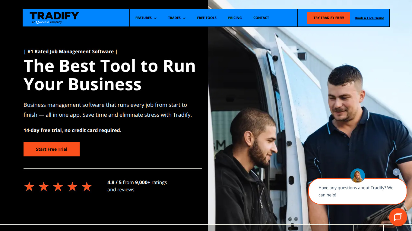Open the Contact page
Screen dimensions: 412x231
tap(261, 18)
